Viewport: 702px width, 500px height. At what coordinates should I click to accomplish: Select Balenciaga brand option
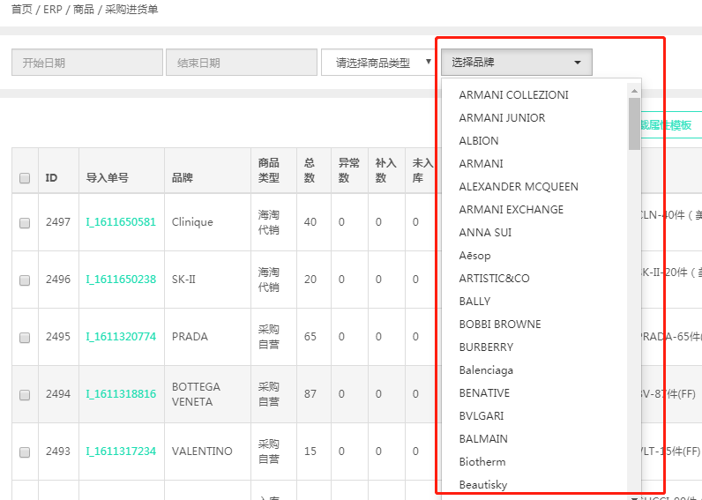tap(486, 370)
